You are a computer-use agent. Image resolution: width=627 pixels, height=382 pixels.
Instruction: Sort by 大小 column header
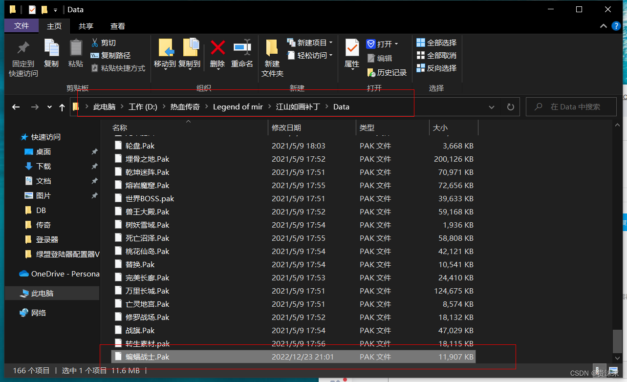pos(454,128)
